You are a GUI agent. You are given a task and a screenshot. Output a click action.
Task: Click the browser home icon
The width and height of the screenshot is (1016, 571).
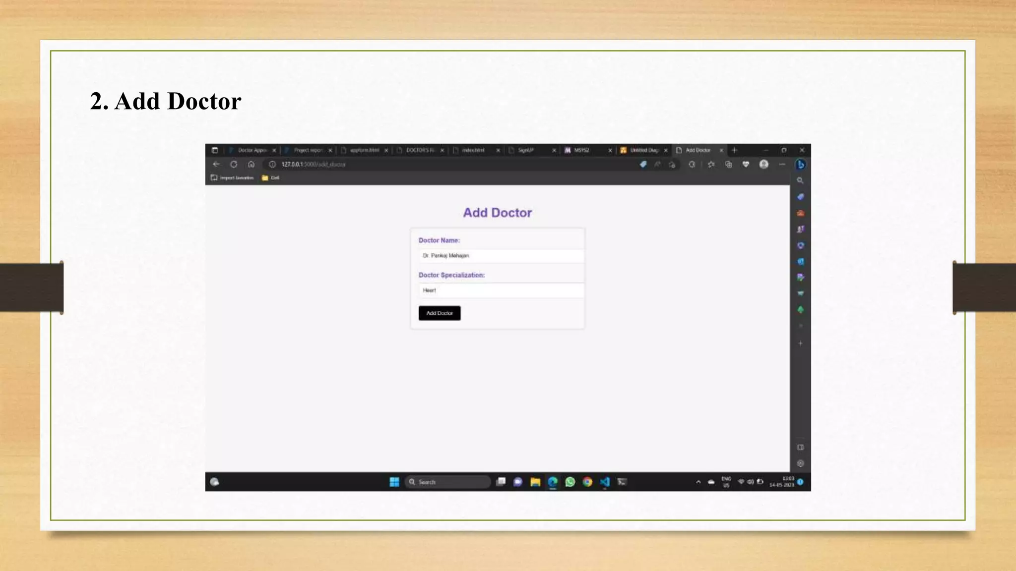point(251,165)
